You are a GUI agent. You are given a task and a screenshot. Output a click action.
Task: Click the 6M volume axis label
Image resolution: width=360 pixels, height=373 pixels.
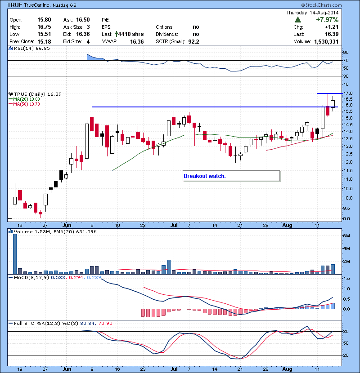346,236
